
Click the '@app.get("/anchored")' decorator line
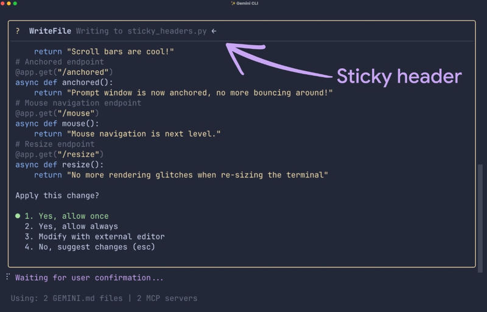click(x=64, y=72)
